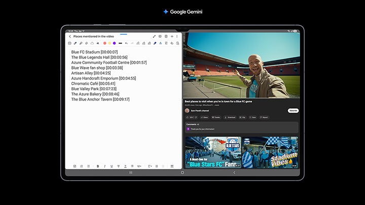Tap the back arrow beside the note title
This screenshot has width=365, height=205.
(70, 37)
